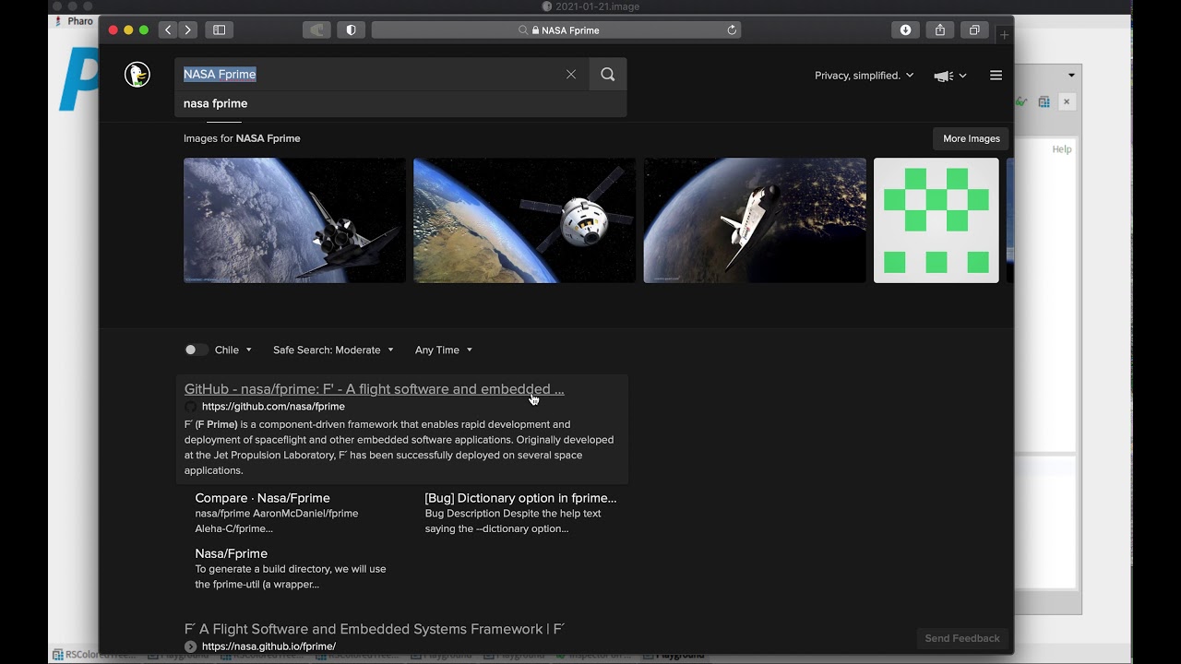Image resolution: width=1181 pixels, height=664 pixels.
Task: Click the More Images button
Action: point(971,138)
